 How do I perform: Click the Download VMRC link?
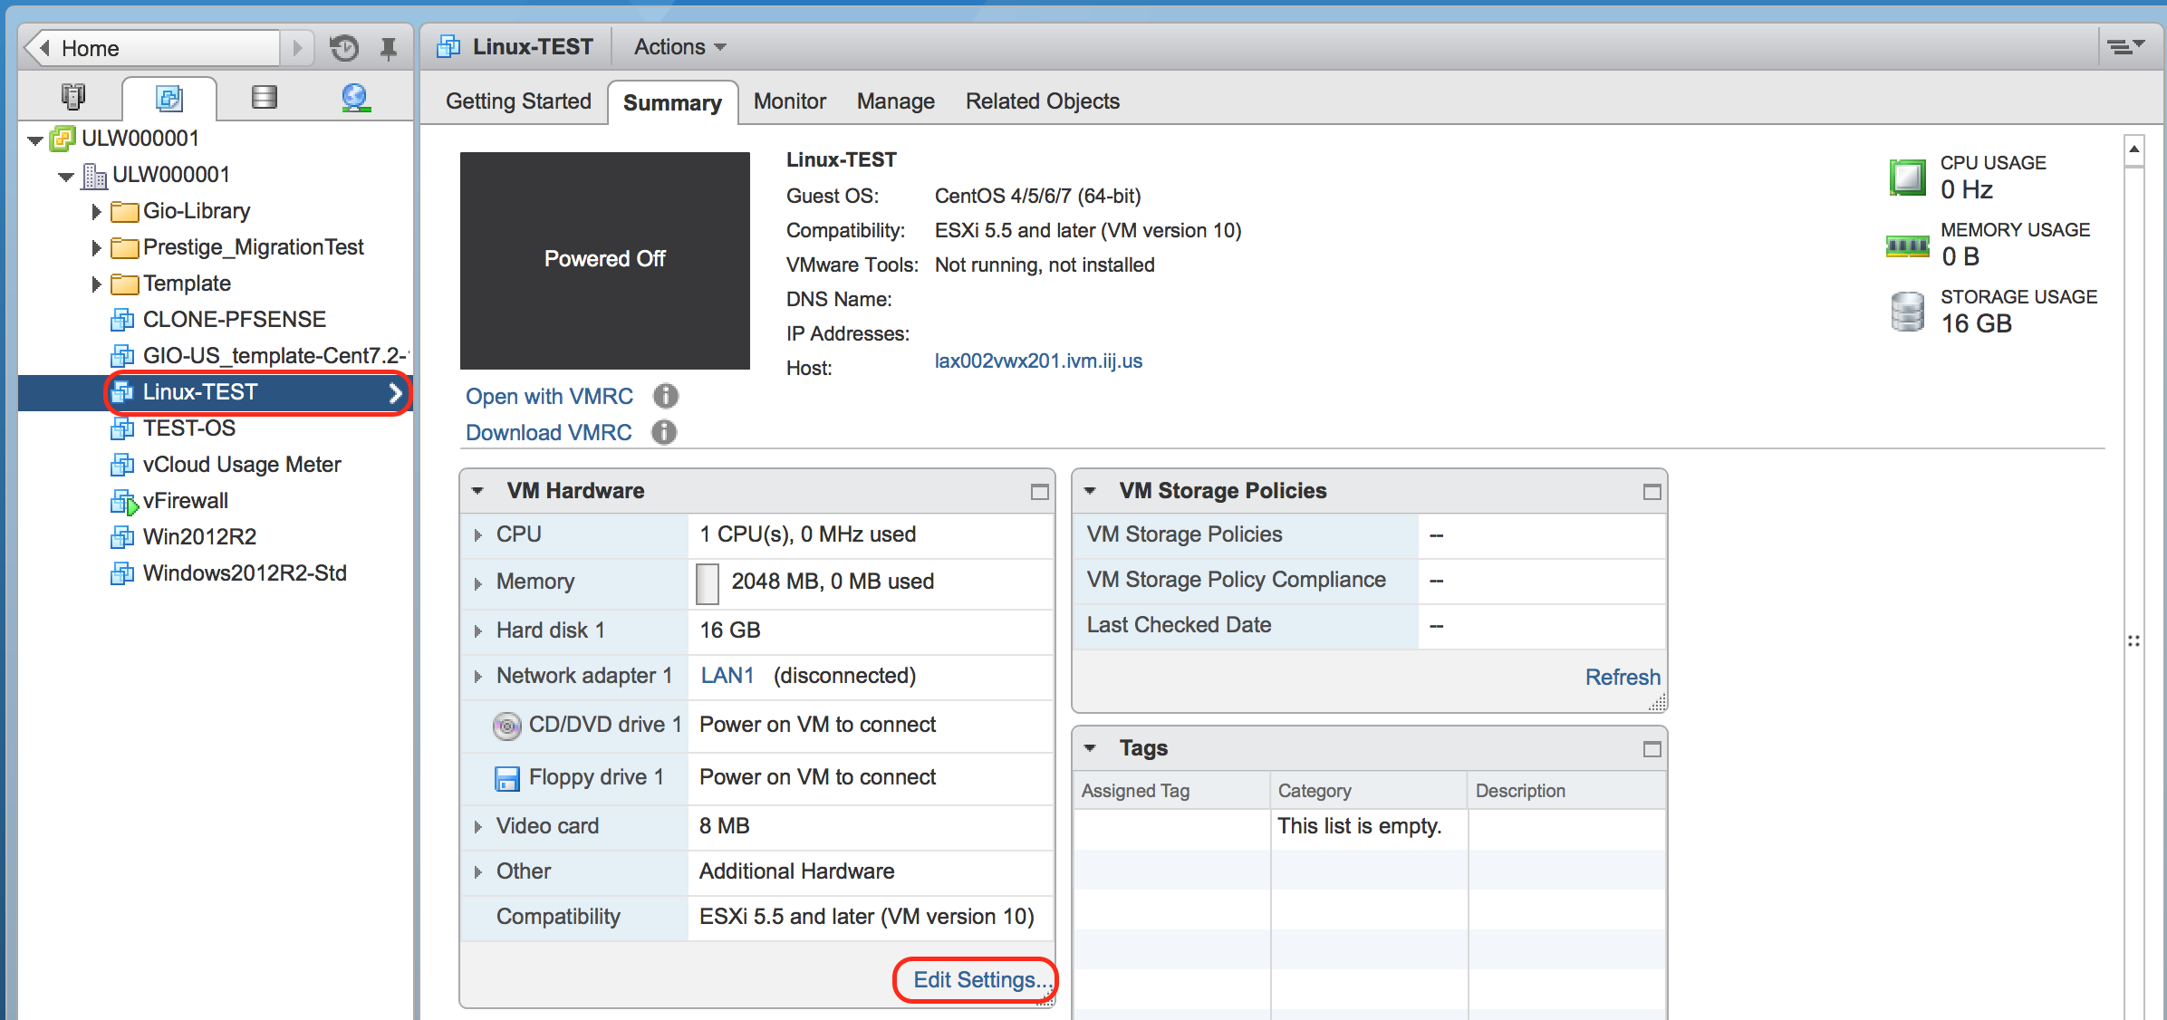[x=548, y=433]
